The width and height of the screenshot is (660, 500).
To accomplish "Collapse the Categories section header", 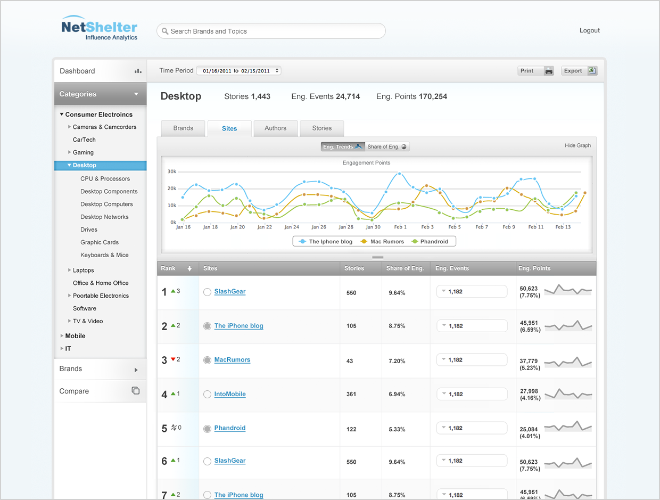I will (100, 94).
